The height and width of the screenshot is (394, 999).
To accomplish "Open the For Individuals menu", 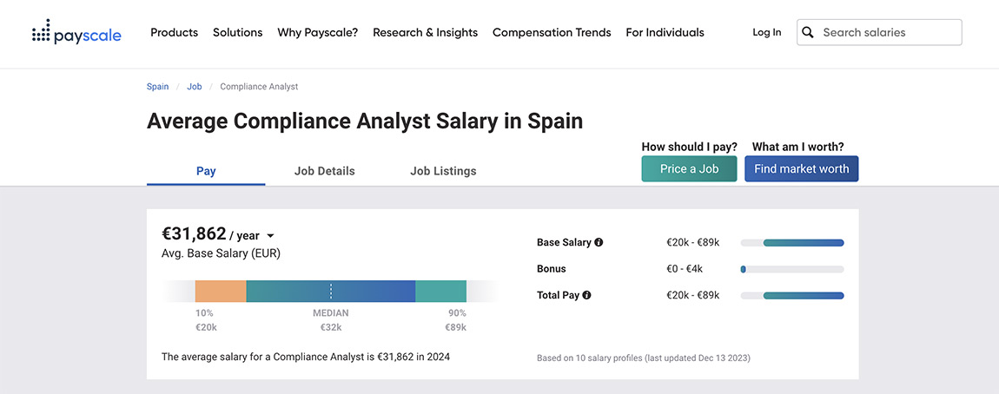I will [665, 32].
